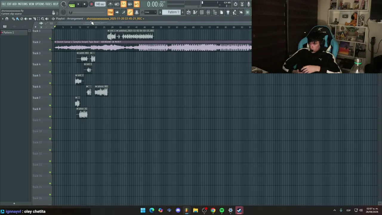Image resolution: width=382 pixels, height=215 pixels.
Task: Select the Delete tool in playlist toolbar
Action: (x=22, y=19)
